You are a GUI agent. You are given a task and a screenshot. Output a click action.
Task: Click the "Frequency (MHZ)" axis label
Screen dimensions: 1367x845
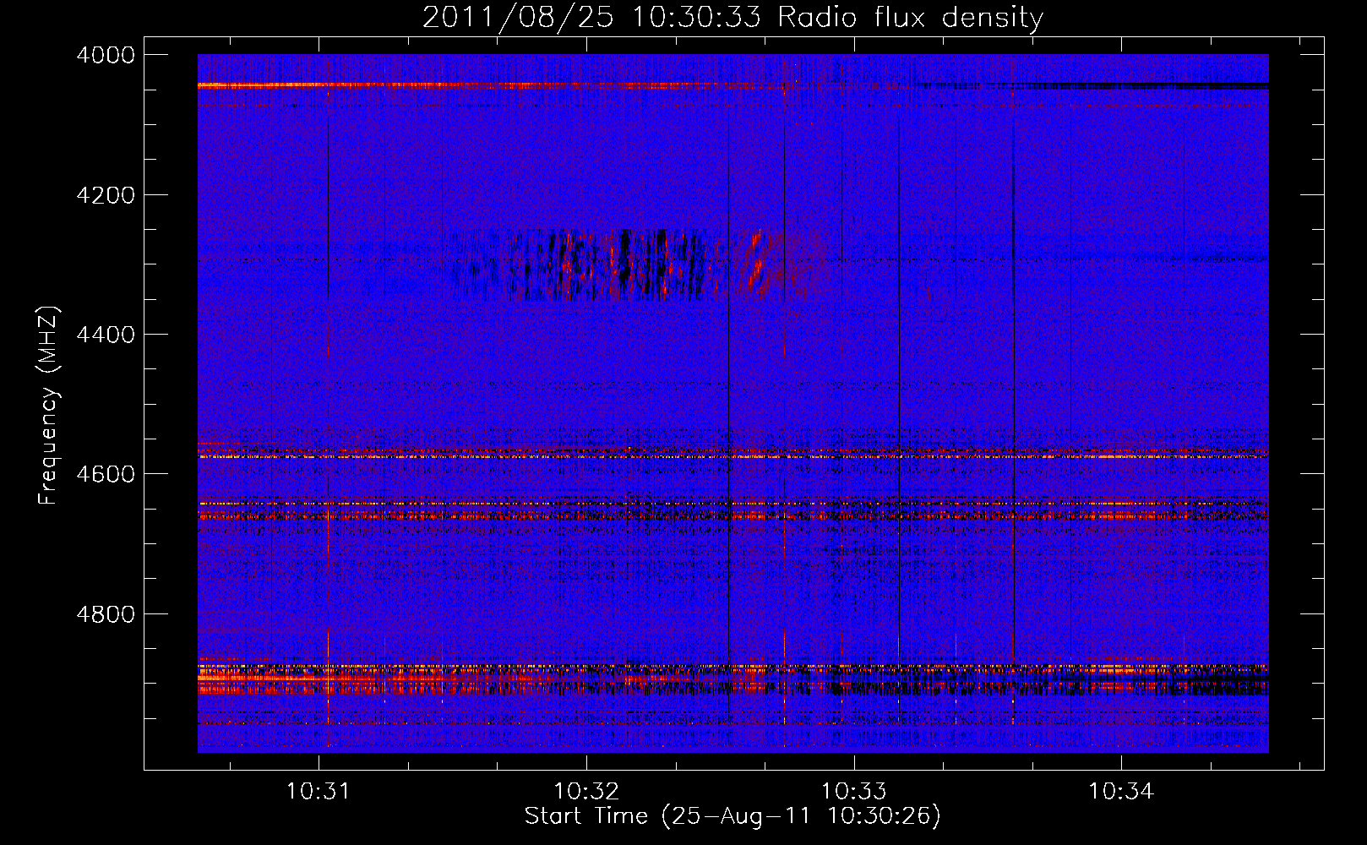pos(49,406)
